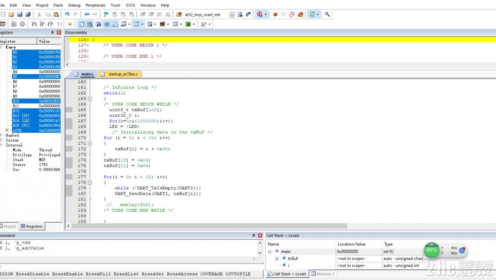Image resolution: width=496 pixels, height=280 pixels.
Task: Click the Paste icon
Action: (x=56, y=15)
